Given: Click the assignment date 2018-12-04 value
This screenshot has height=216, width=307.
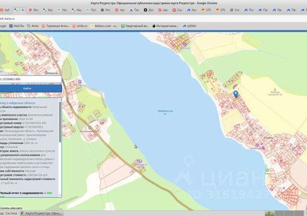Looking at the screenshot, I should (25, 119).
